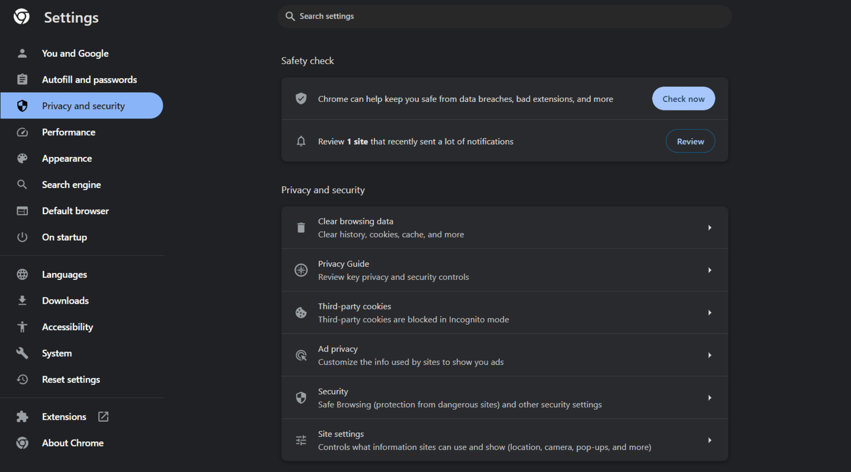Viewport: 851px width, 472px height.
Task: Open Extensions in a new tab
Action: tap(82, 417)
